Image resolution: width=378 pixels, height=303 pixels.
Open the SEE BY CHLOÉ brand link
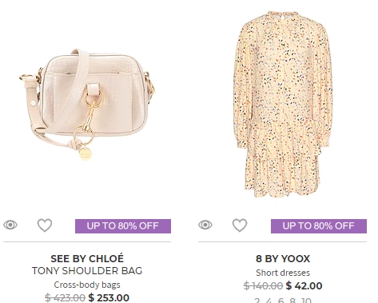coord(87,258)
